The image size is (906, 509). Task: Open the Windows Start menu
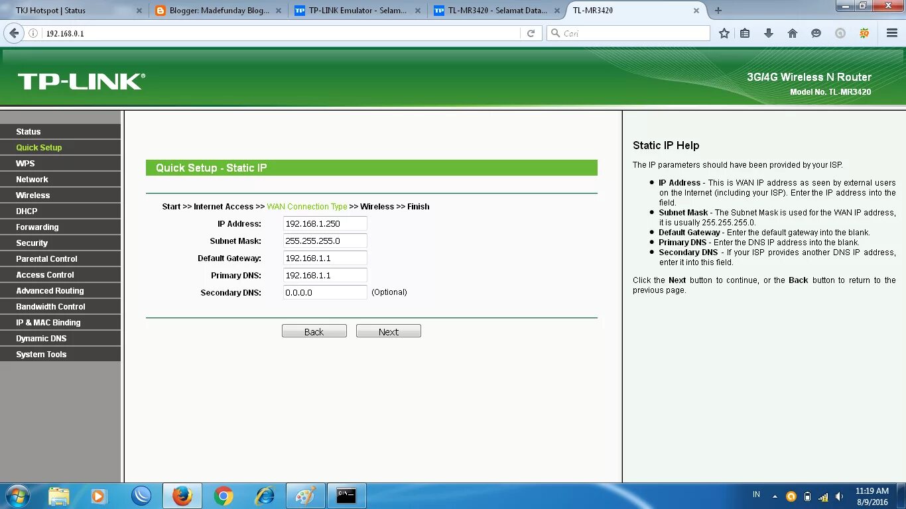[17, 496]
